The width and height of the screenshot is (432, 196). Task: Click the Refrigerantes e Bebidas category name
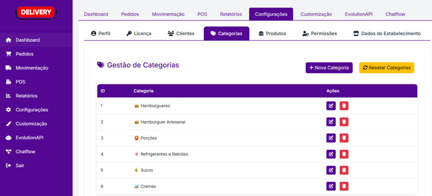pos(164,154)
